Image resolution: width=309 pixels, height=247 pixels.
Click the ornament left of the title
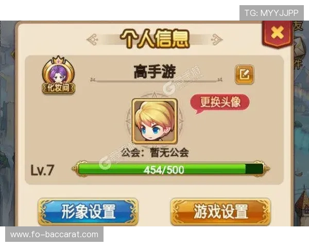click(92, 40)
